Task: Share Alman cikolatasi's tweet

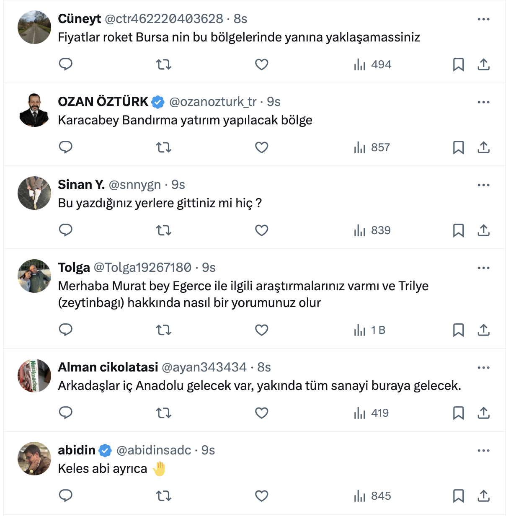Action: coord(483,413)
